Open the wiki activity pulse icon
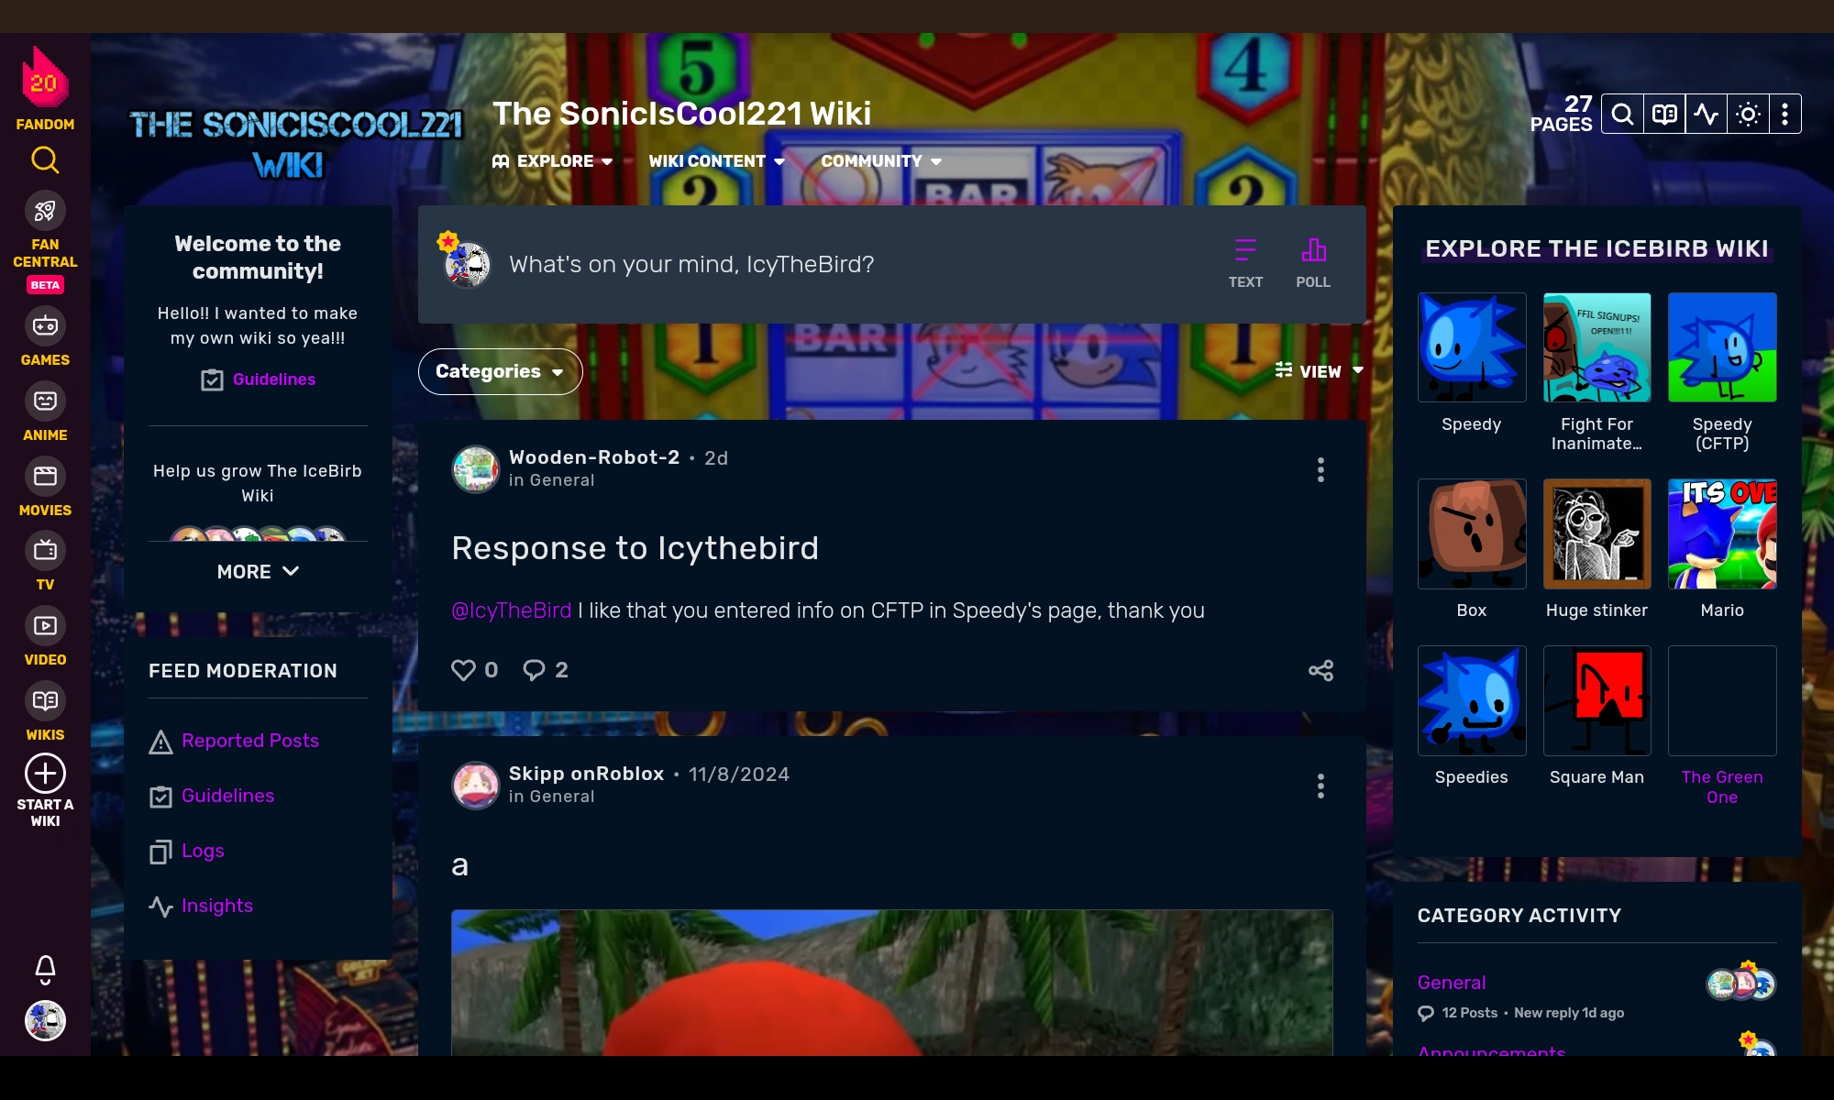 (1706, 115)
